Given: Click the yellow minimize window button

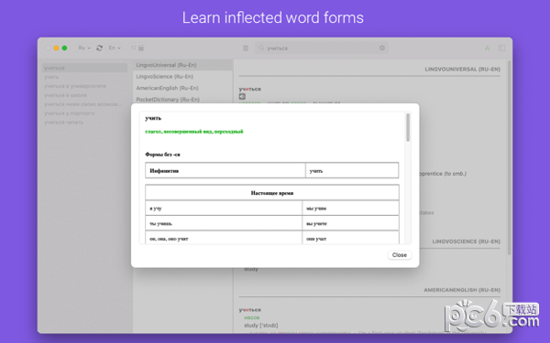Looking at the screenshot, I should pyautogui.click(x=56, y=48).
